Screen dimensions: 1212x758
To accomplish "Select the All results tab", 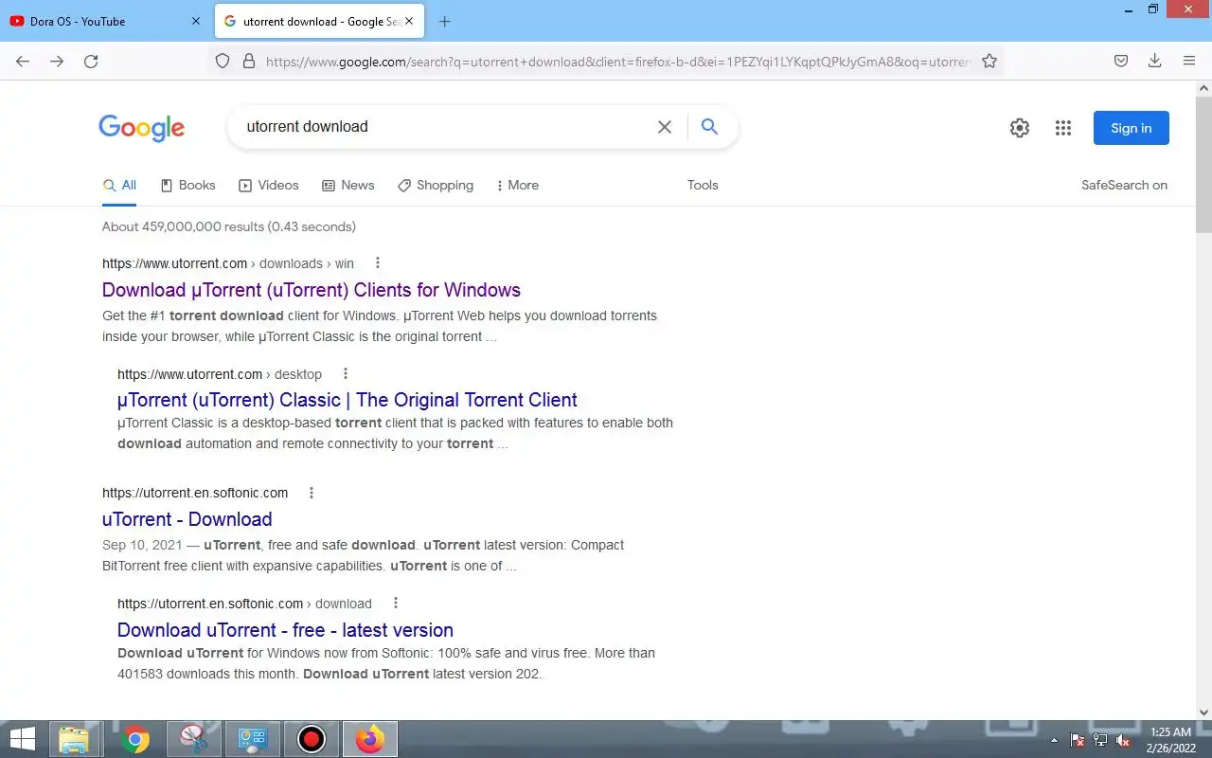I will [x=119, y=185].
